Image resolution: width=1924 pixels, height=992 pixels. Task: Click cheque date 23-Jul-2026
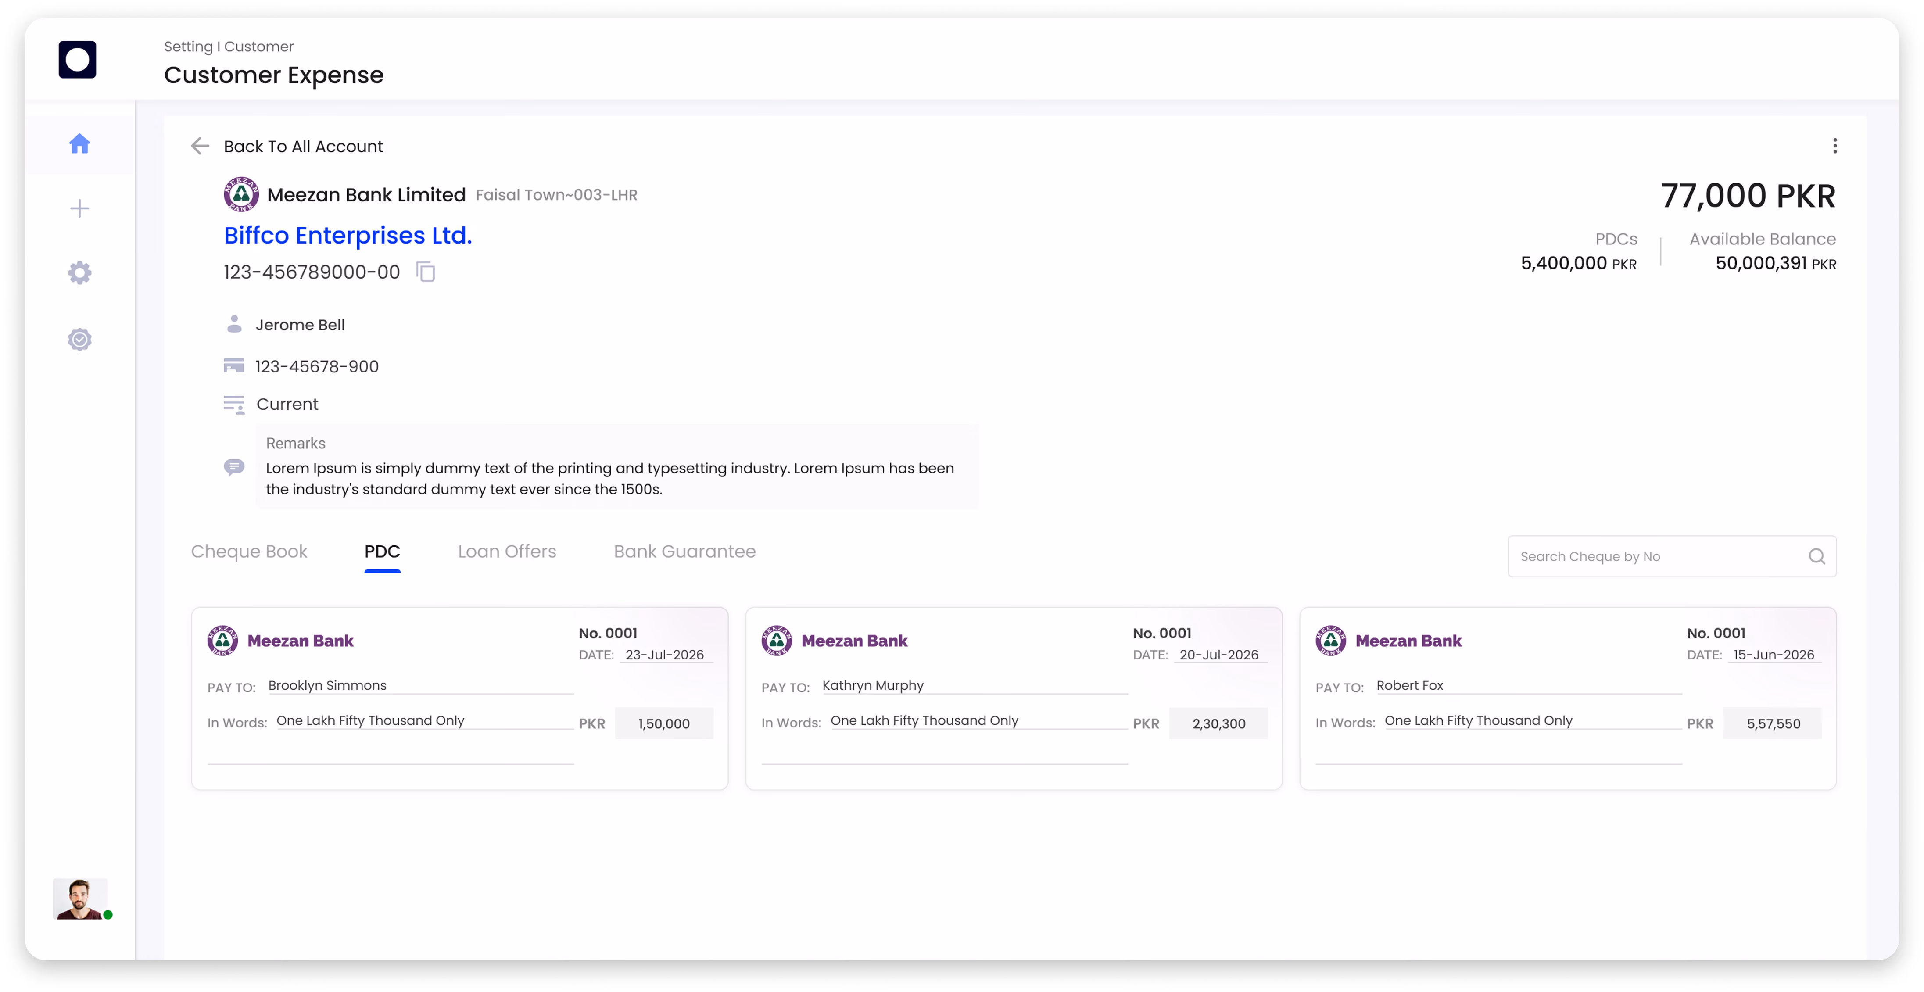(665, 654)
